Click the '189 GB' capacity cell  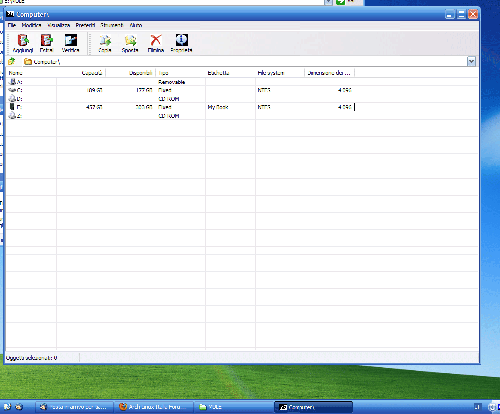[95, 90]
